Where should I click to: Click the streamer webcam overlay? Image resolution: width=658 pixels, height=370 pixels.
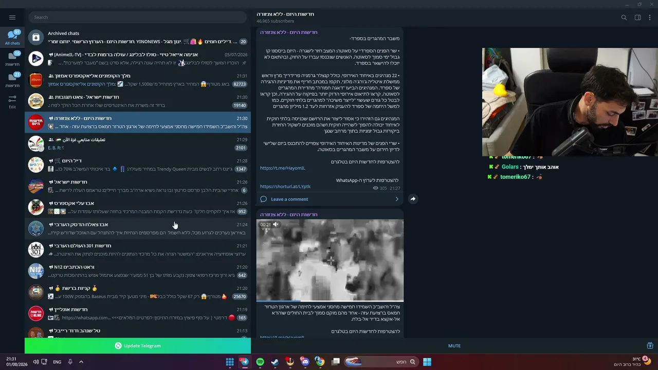tap(570, 102)
